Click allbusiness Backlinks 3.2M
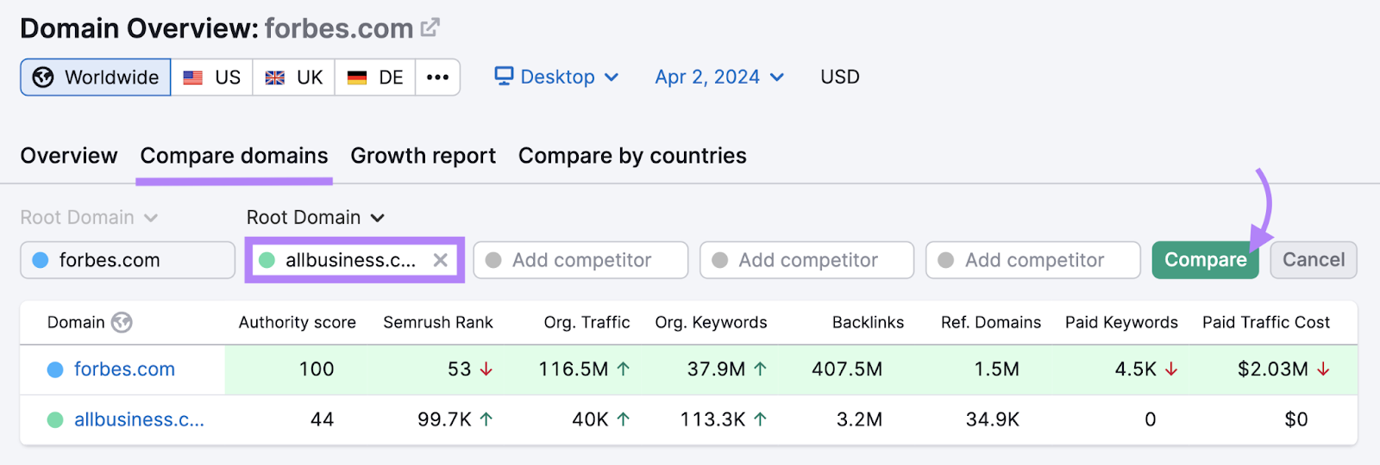 point(859,420)
